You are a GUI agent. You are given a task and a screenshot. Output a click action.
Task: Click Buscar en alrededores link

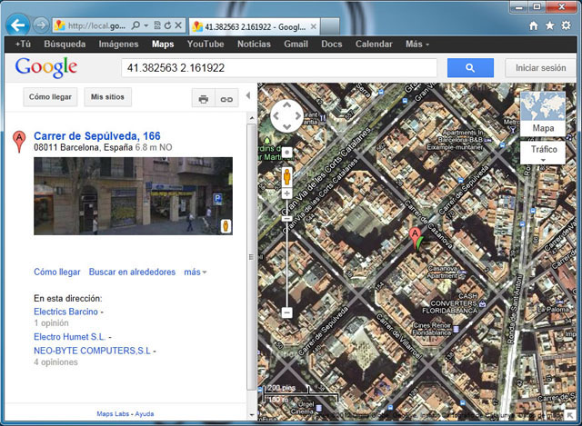[132, 272]
